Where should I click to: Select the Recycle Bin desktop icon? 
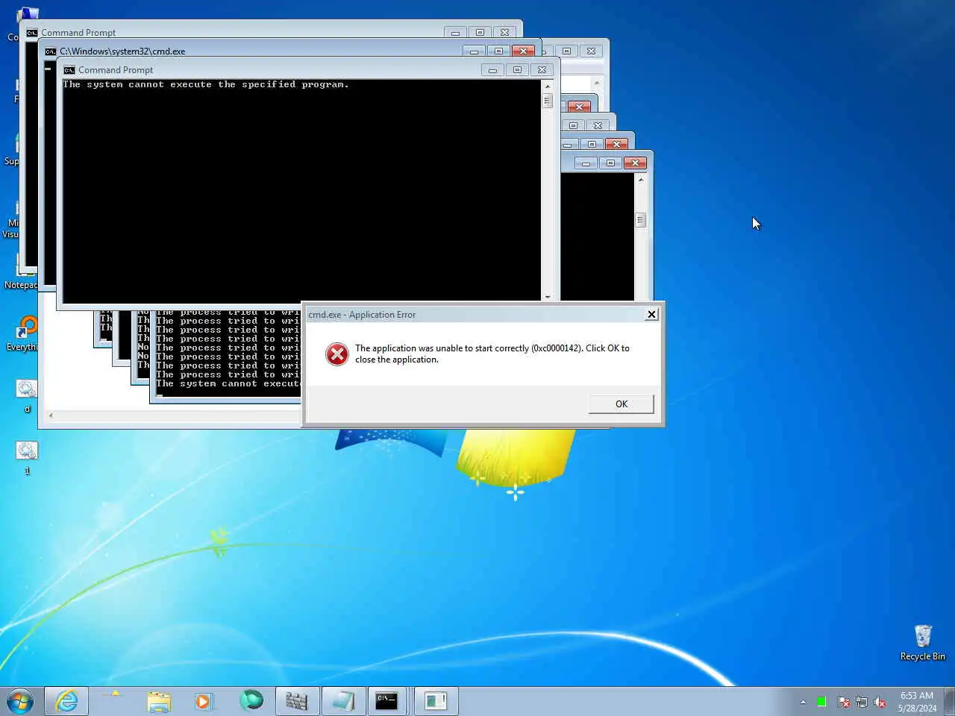tap(923, 643)
